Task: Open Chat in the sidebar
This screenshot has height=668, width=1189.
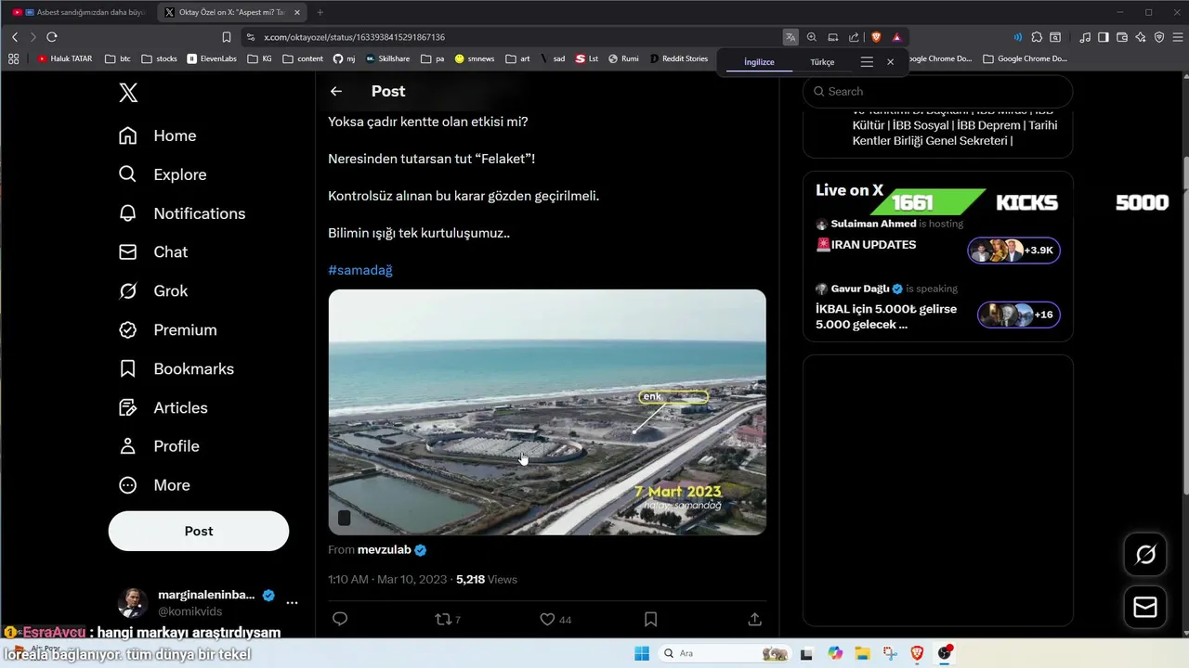Action: pyautogui.click(x=153, y=252)
